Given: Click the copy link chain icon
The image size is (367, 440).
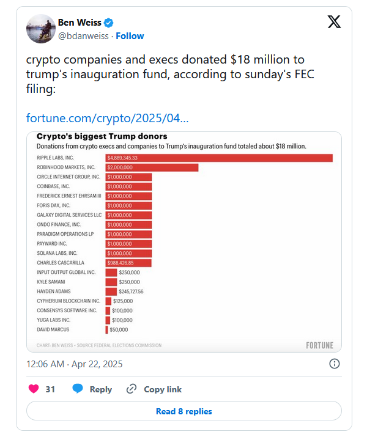Looking at the screenshot, I should (132, 389).
